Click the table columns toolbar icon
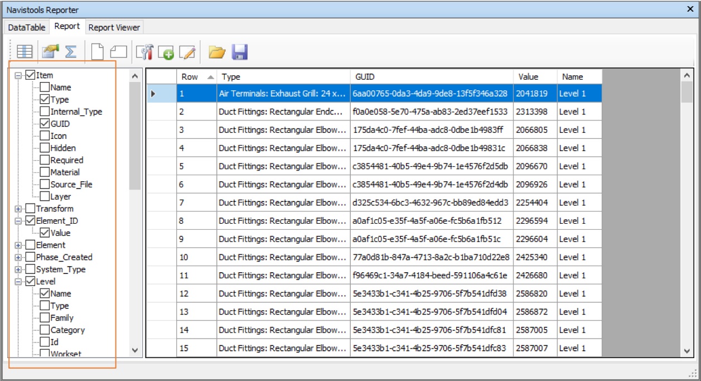Viewport: 701px width, 381px height. click(24, 52)
